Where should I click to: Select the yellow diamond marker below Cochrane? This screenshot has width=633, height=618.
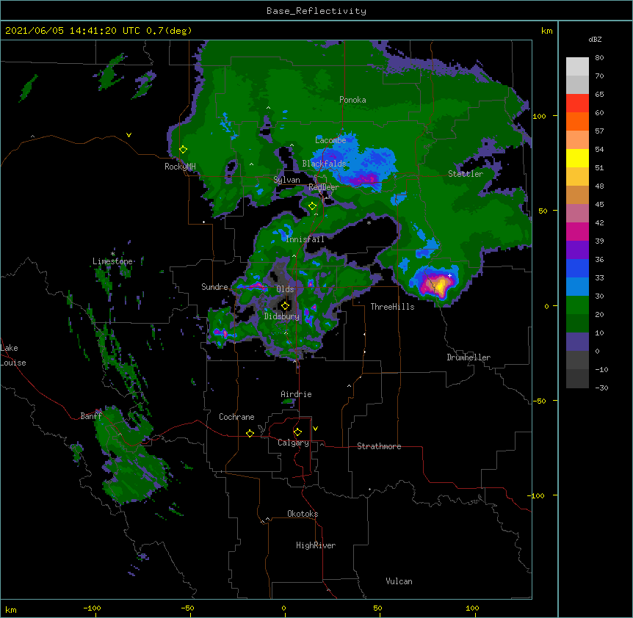pos(250,433)
